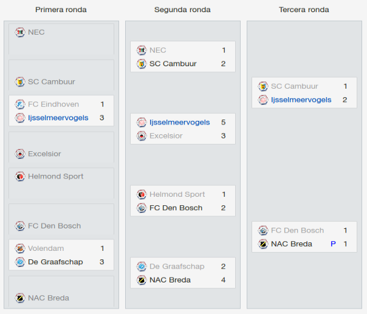
Task: Click FC Den Bosch name in Segunda ronda
Action: 176,208
